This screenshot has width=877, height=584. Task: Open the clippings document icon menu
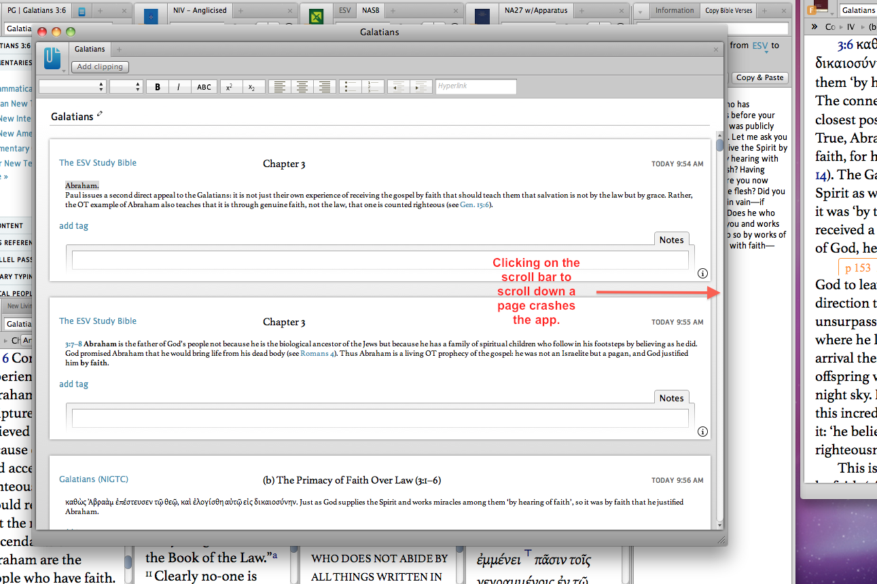point(53,58)
